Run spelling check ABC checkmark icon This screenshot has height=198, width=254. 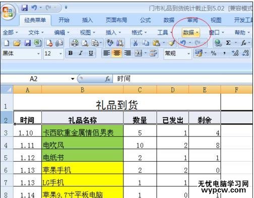(x=110, y=43)
